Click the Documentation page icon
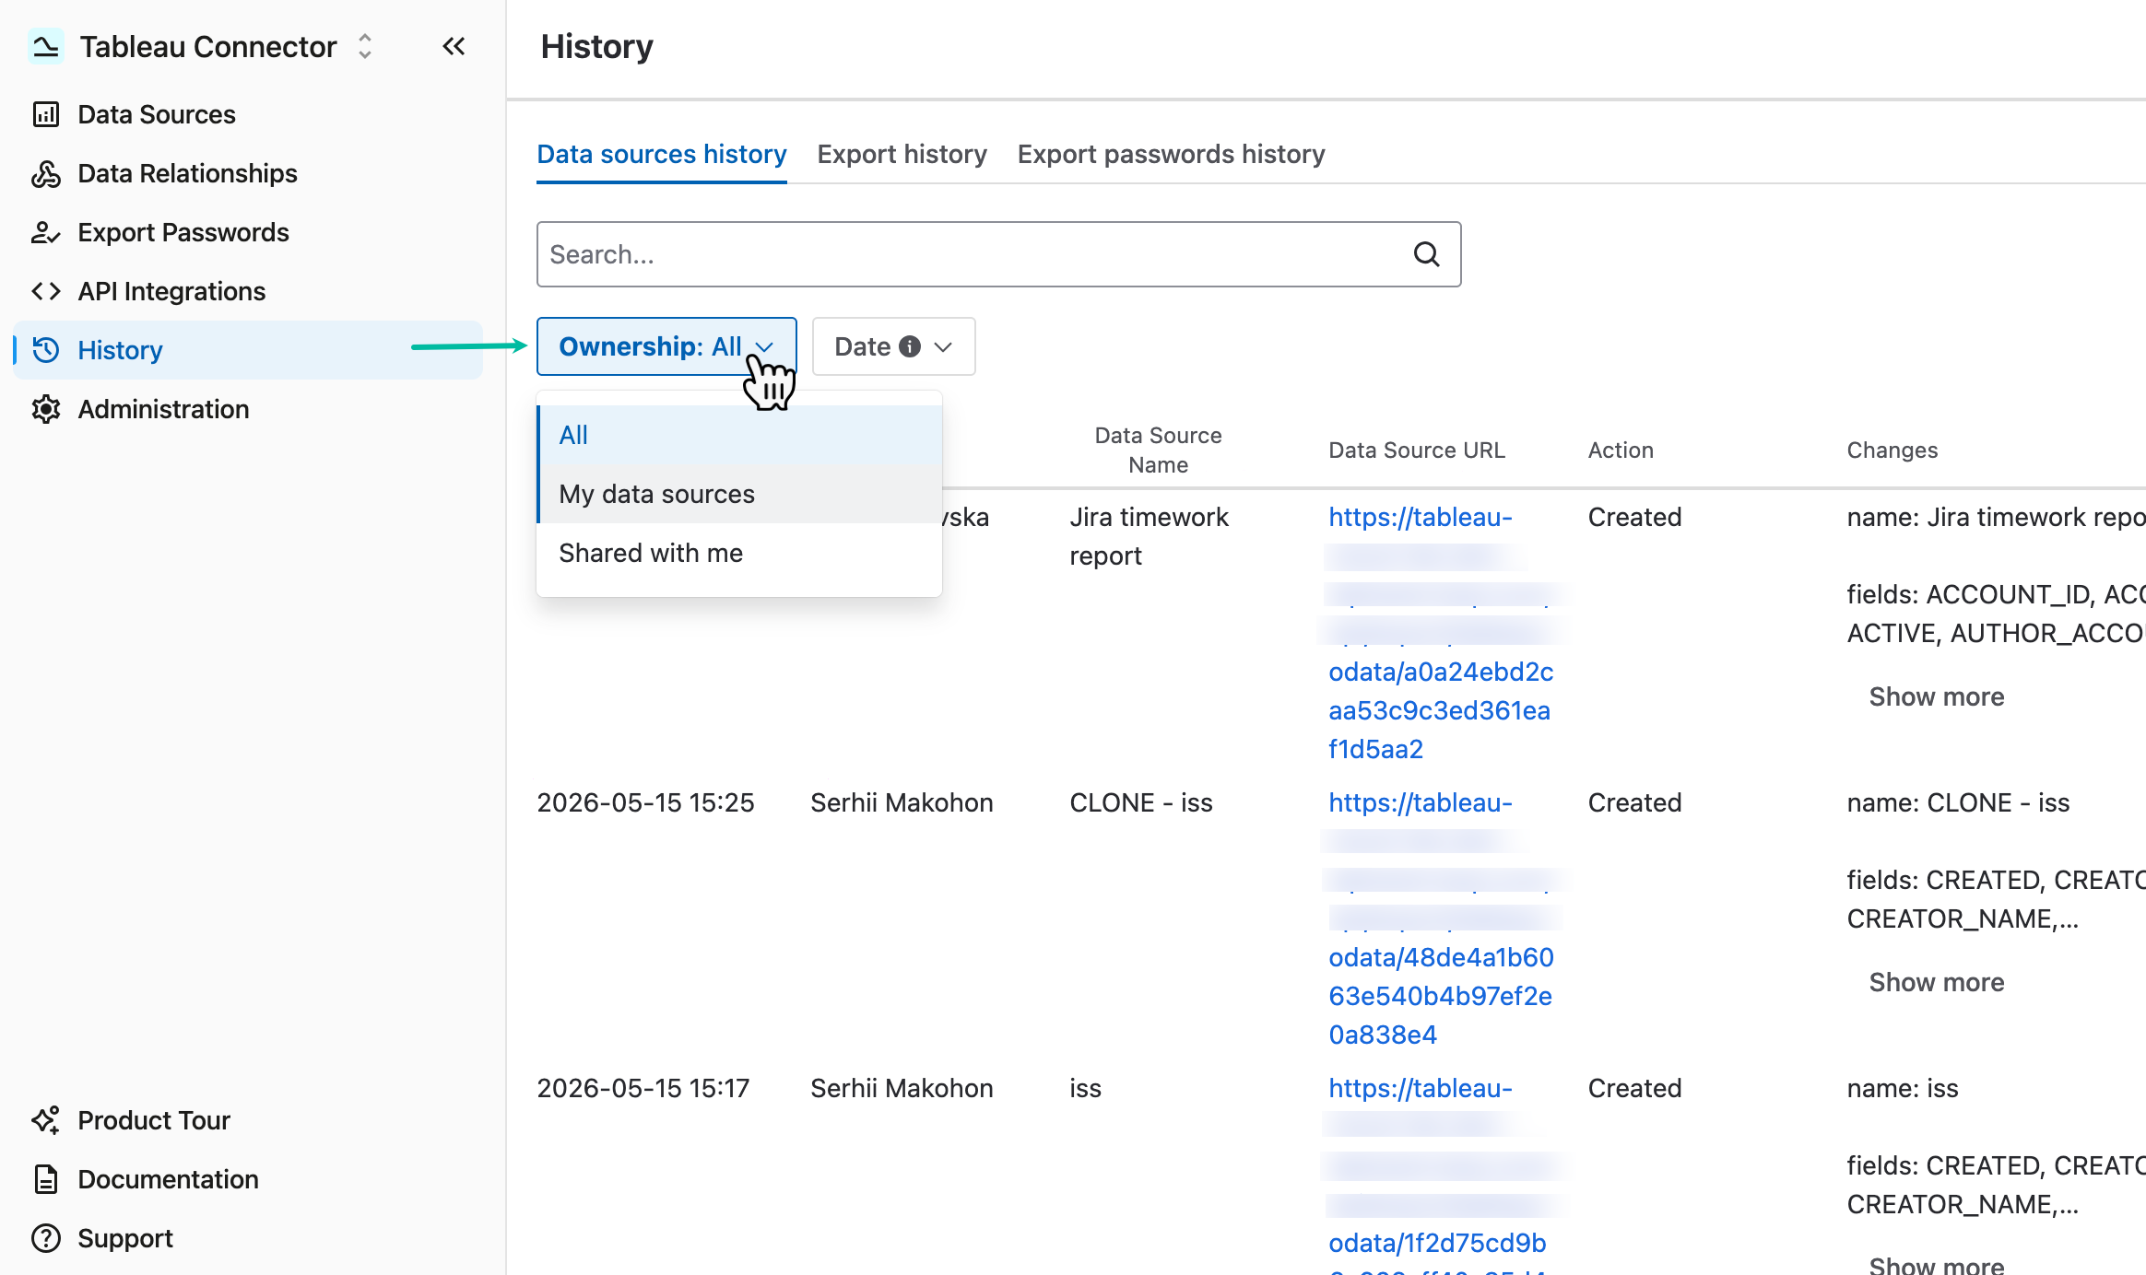2146x1275 pixels. click(46, 1179)
